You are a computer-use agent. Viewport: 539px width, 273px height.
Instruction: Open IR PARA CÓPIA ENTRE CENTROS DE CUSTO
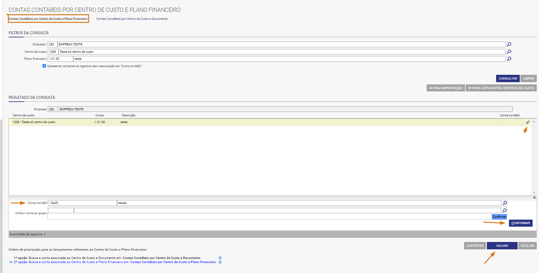(501, 88)
